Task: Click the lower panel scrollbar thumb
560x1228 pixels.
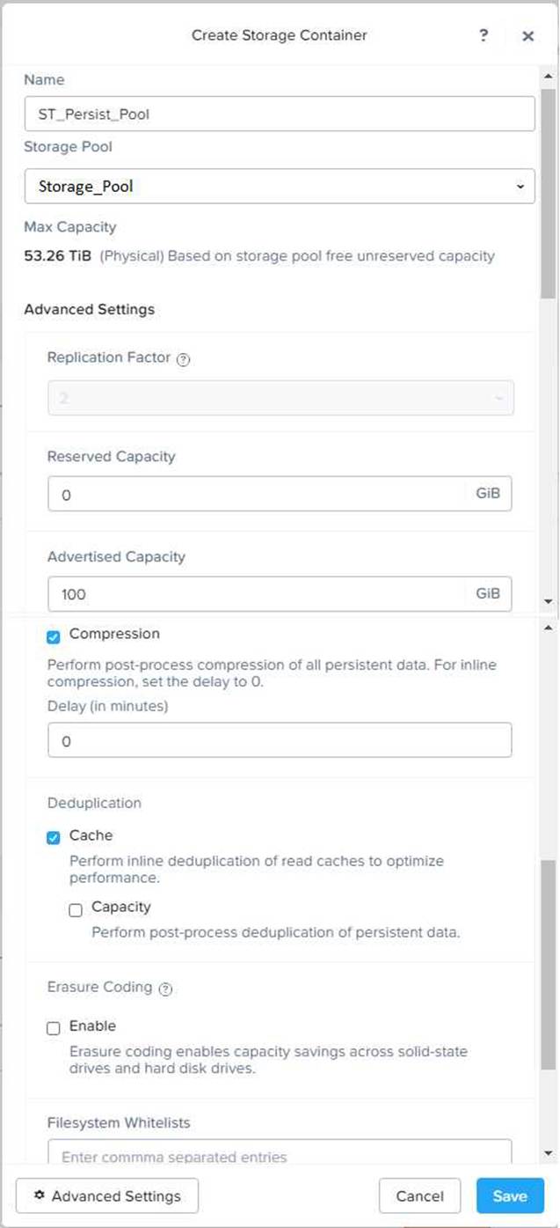Action: coord(549,964)
